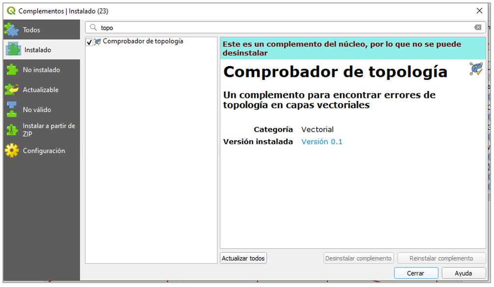
Task: Click the Reinstalar complemento button
Action: 442,258
